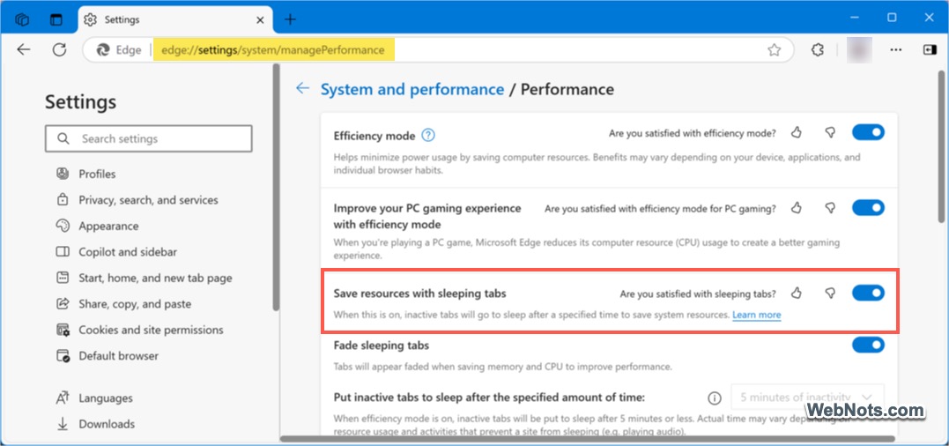The image size is (949, 446).
Task: Click the sidebar vertical scrollbar
Action: tap(276, 188)
